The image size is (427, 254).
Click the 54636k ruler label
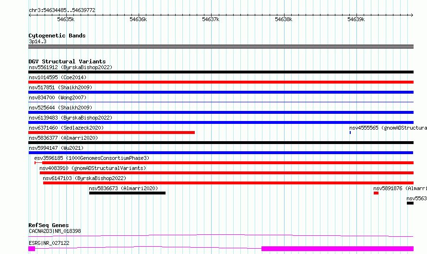(138, 19)
